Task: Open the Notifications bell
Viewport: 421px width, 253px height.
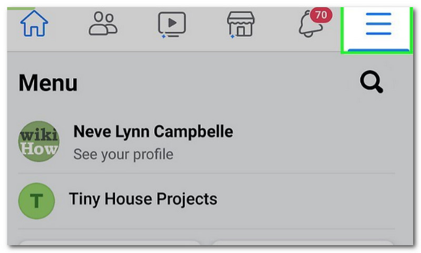Action: pos(308,25)
